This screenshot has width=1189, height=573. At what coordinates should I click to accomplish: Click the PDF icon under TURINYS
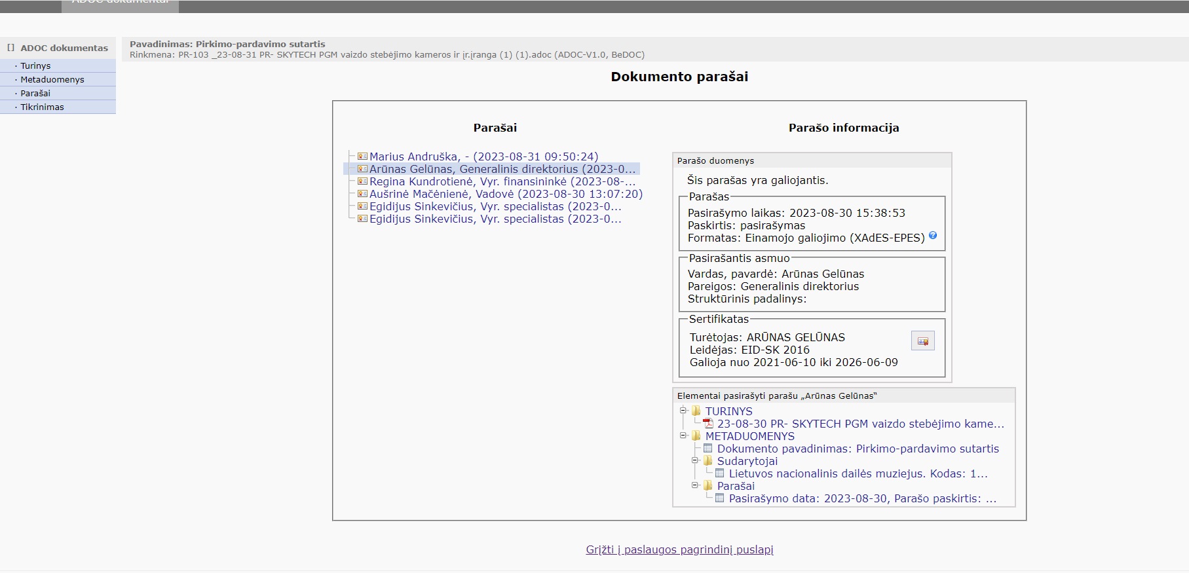coord(708,424)
